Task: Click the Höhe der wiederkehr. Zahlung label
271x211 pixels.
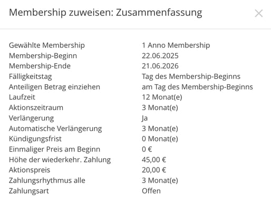Action: [x=60, y=160]
